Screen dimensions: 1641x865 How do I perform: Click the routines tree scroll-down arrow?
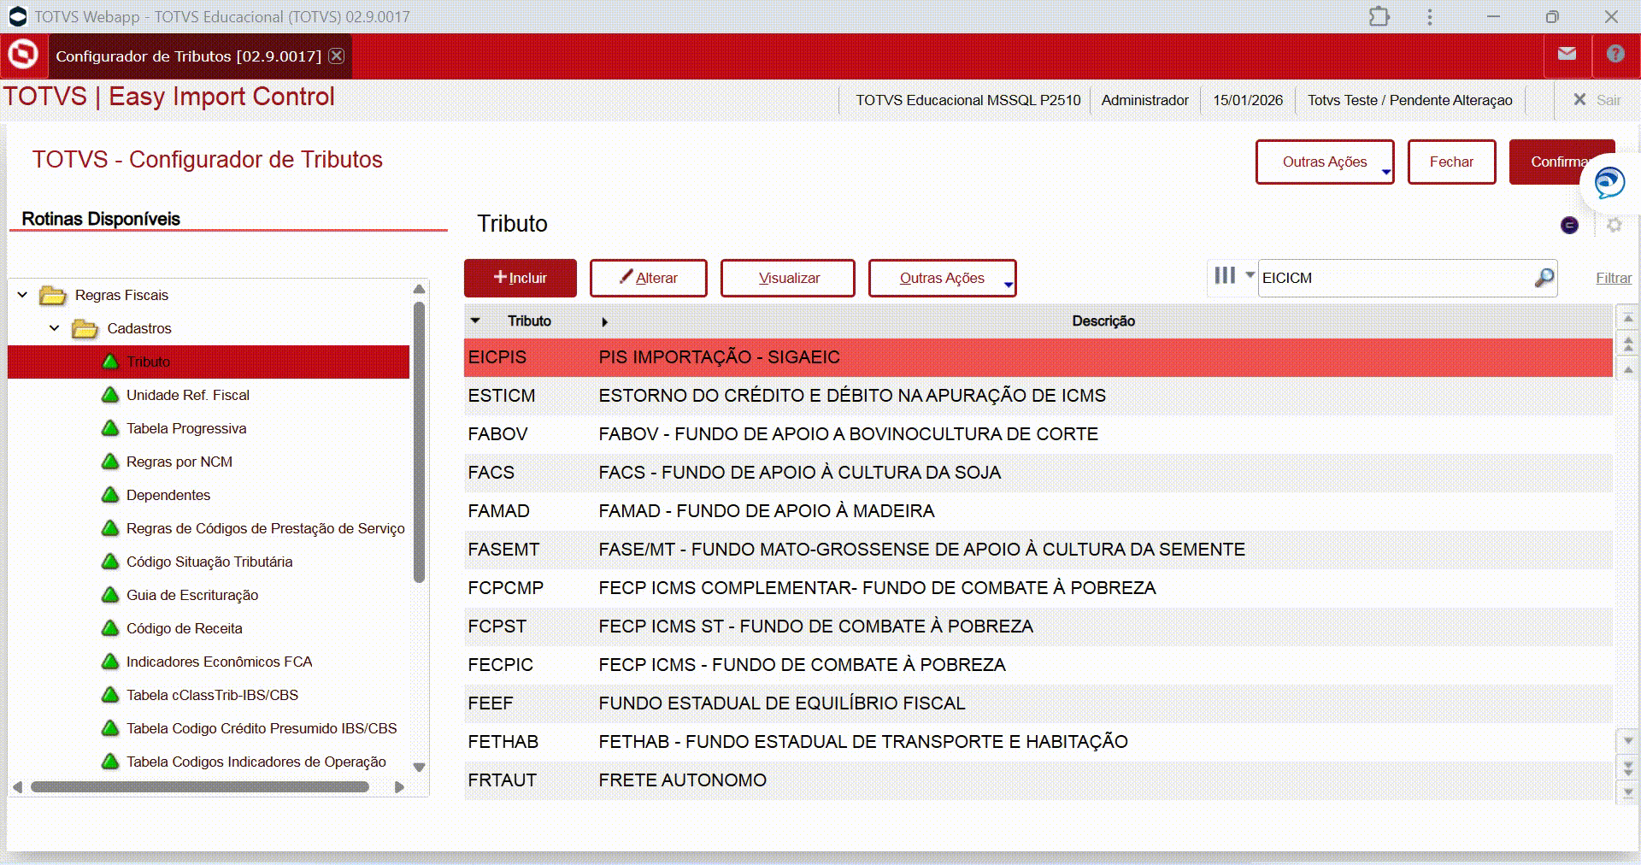(419, 767)
